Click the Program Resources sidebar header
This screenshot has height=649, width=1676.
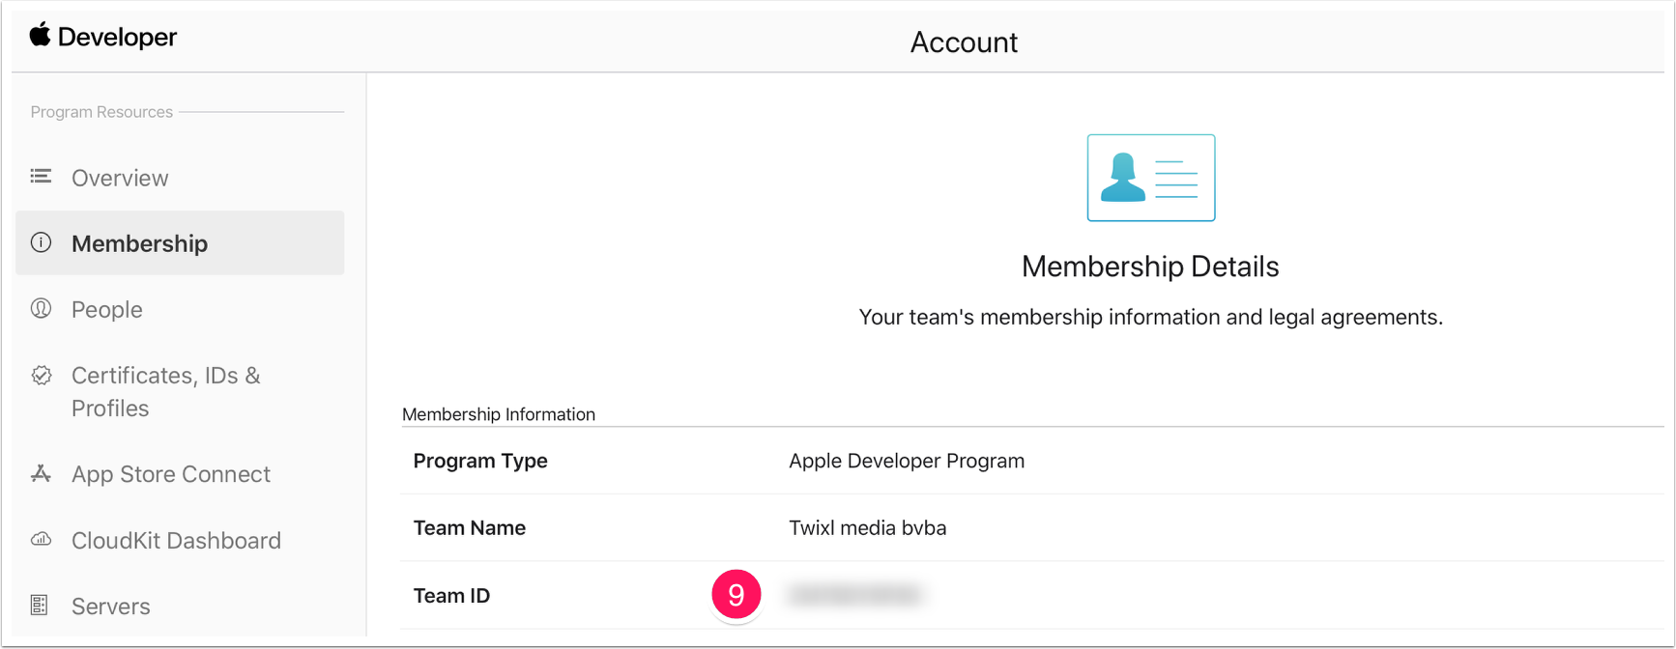click(x=101, y=112)
